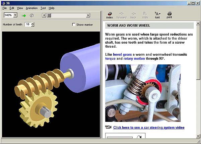The width and height of the screenshot is (201, 144).
Task: Click the car steering system video link
Action: [x=149, y=128]
